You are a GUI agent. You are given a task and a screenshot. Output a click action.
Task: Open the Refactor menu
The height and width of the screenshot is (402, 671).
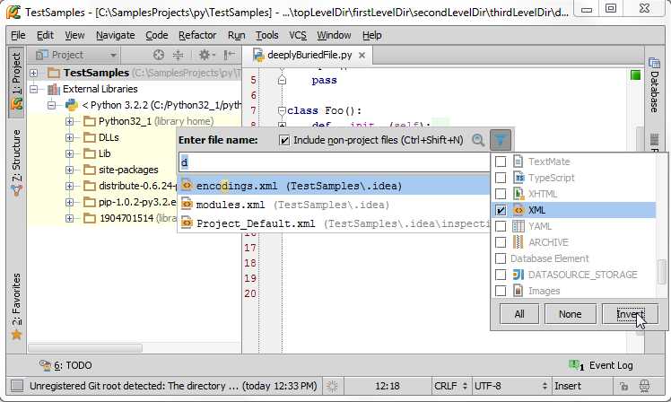tap(197, 35)
